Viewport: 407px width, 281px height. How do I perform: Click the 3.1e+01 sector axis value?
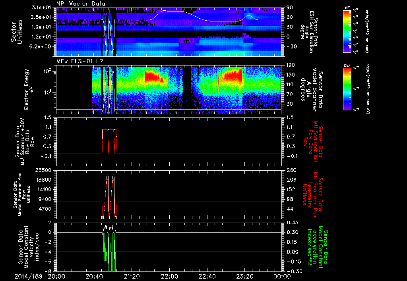(41, 8)
